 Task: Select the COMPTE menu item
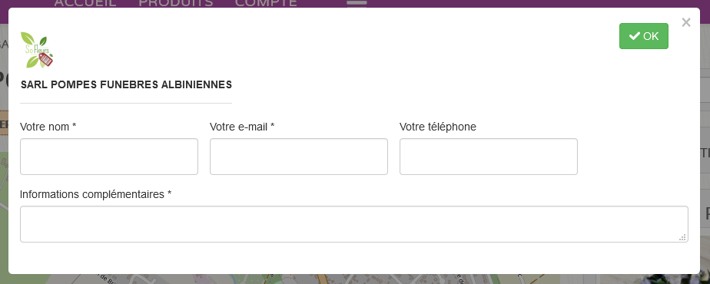(x=266, y=3)
